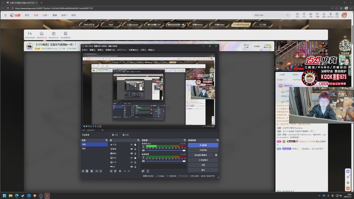The height and width of the screenshot is (199, 354).
Task: Click the search magnifier icon in Douyu
Action: [288, 15]
